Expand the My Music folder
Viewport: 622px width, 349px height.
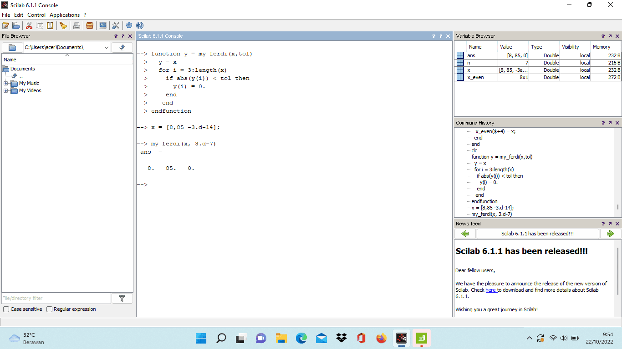6,83
